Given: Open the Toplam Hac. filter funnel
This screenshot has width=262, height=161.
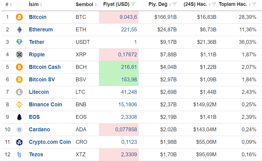Looking at the screenshot, I should [254, 4].
